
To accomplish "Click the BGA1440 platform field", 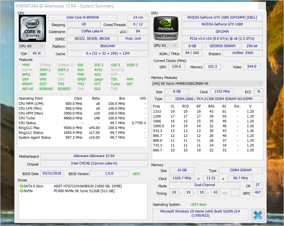I will [108, 46].
